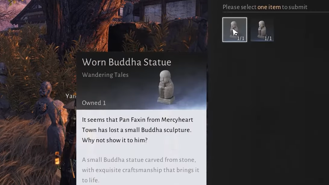329x185 pixels.
Task: Click the glowing lantern on the character's belt
Action: [57, 158]
